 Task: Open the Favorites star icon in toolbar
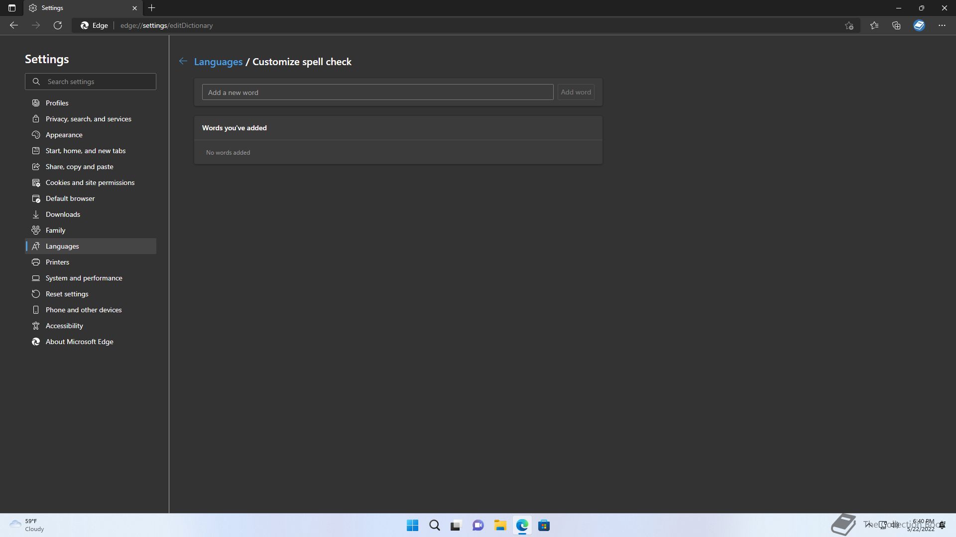(x=874, y=25)
